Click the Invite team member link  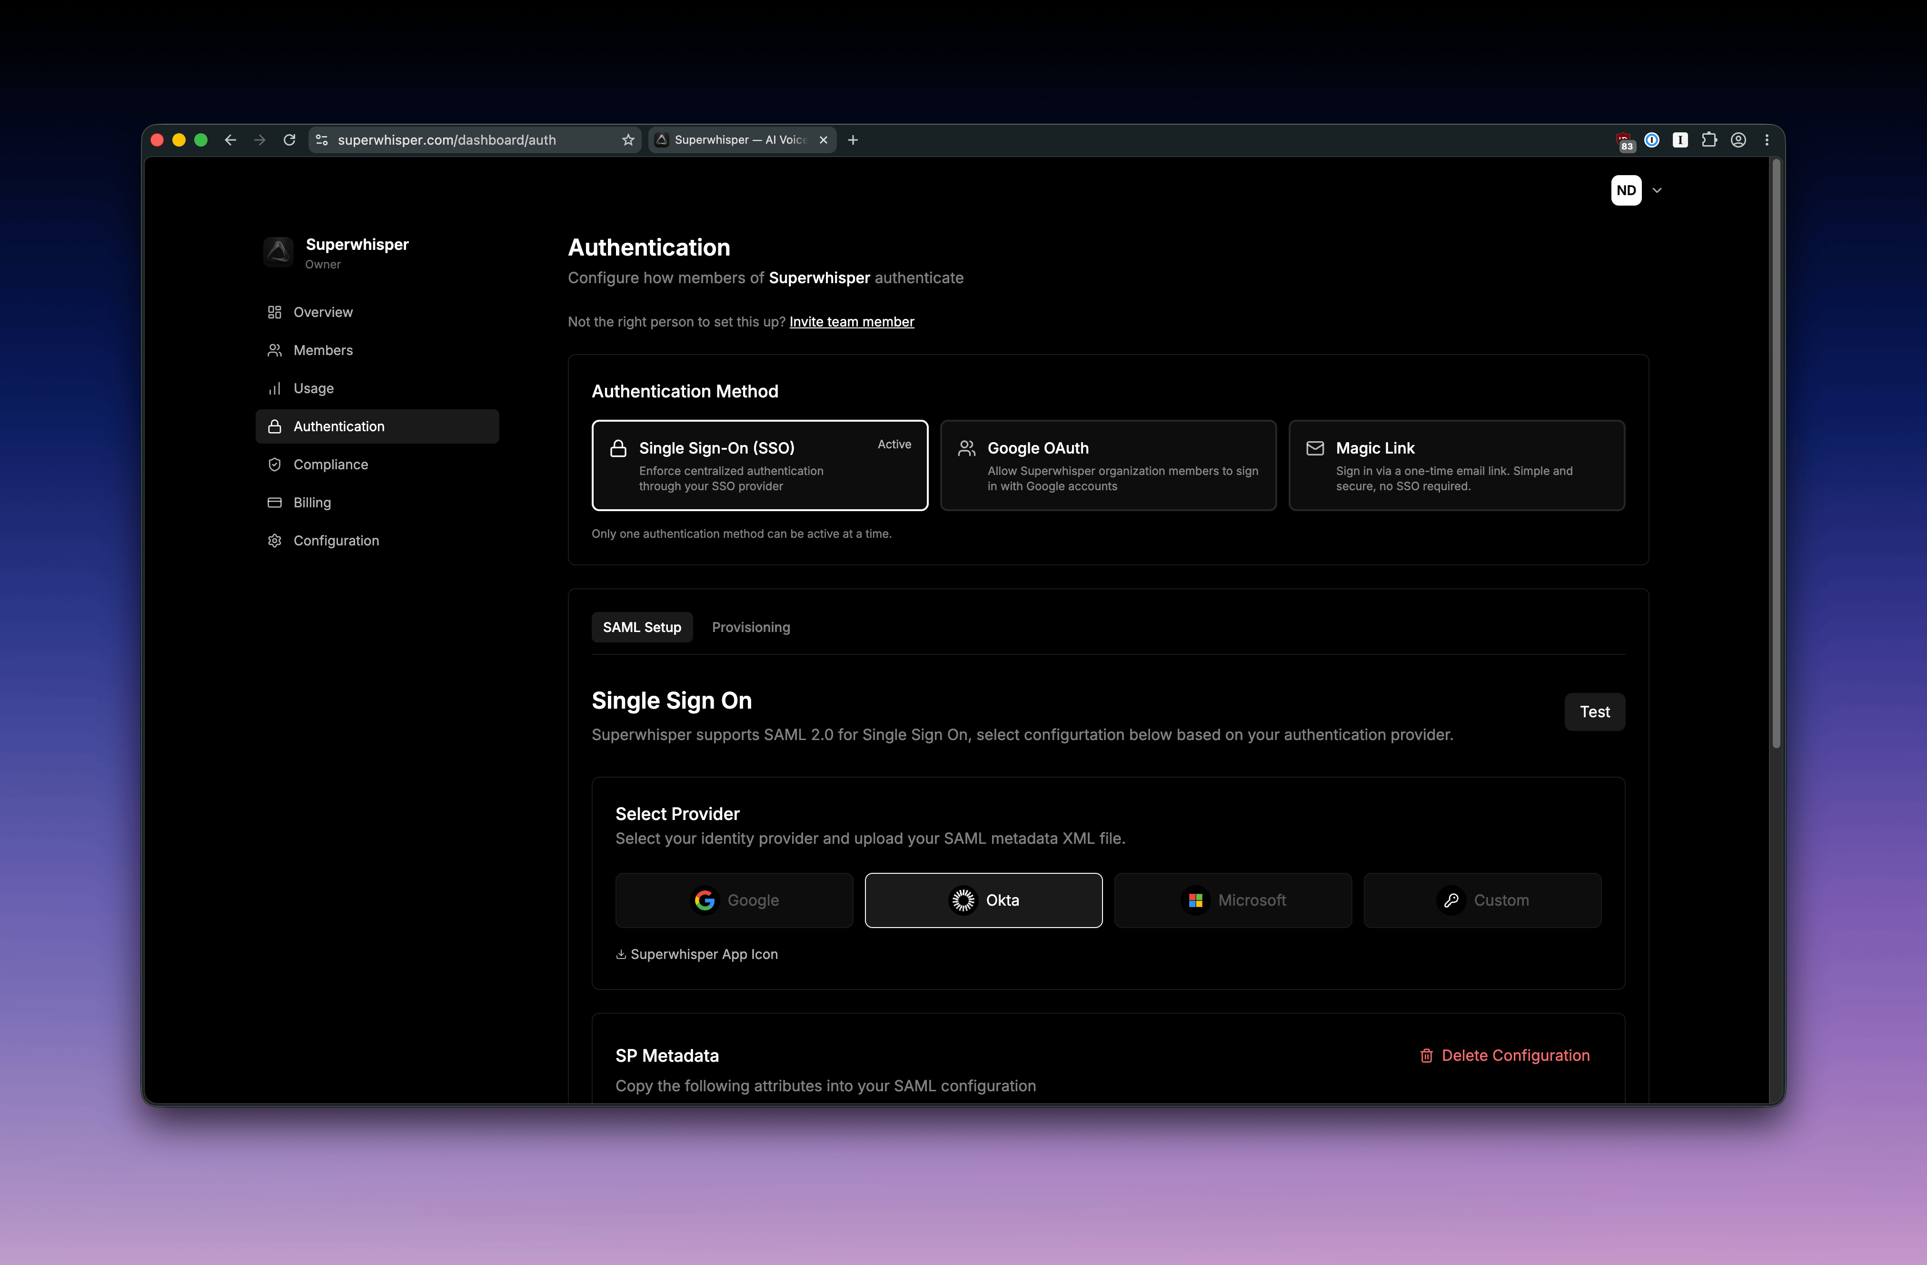point(852,322)
